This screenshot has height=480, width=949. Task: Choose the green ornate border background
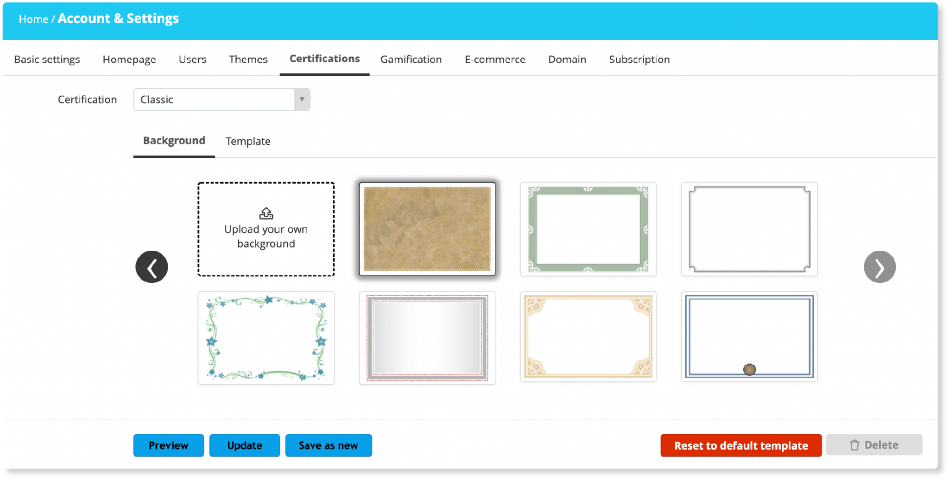(x=588, y=229)
